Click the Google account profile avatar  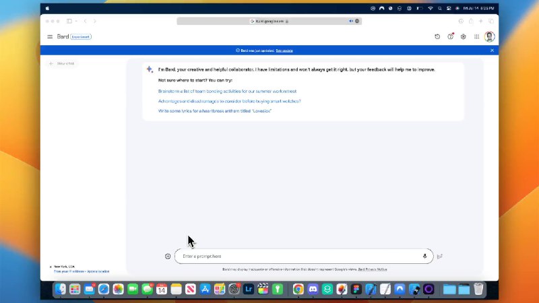490,36
